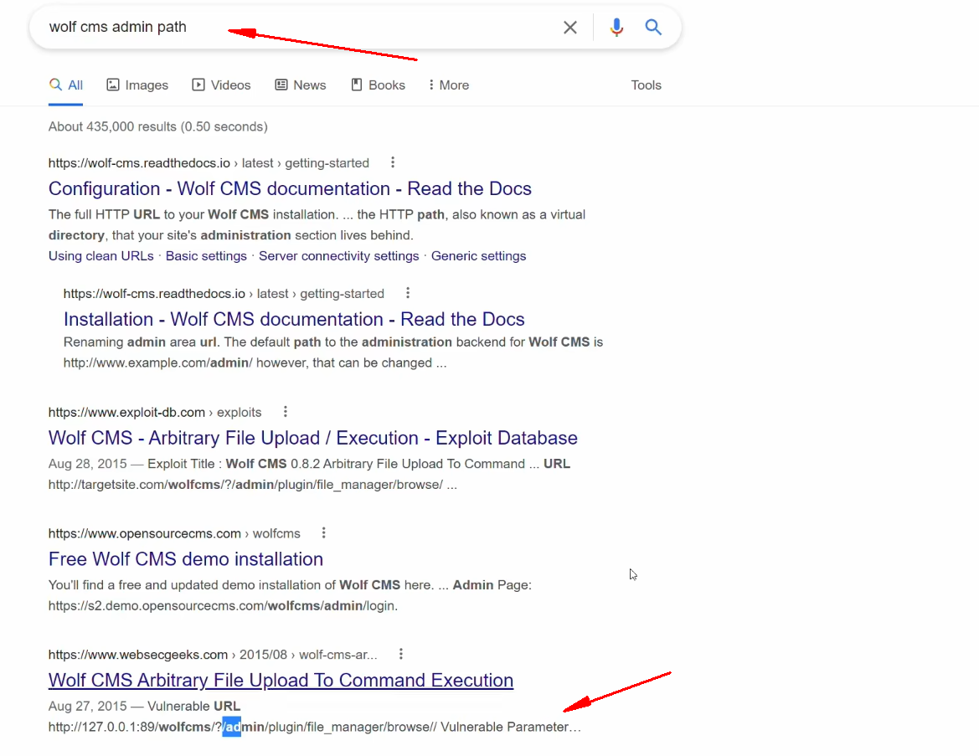Start voice search with the microphone icon

click(x=616, y=28)
